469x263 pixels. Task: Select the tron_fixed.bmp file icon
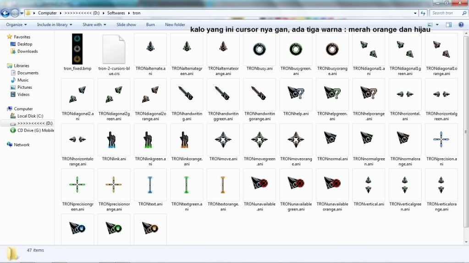pyautogui.click(x=77, y=49)
